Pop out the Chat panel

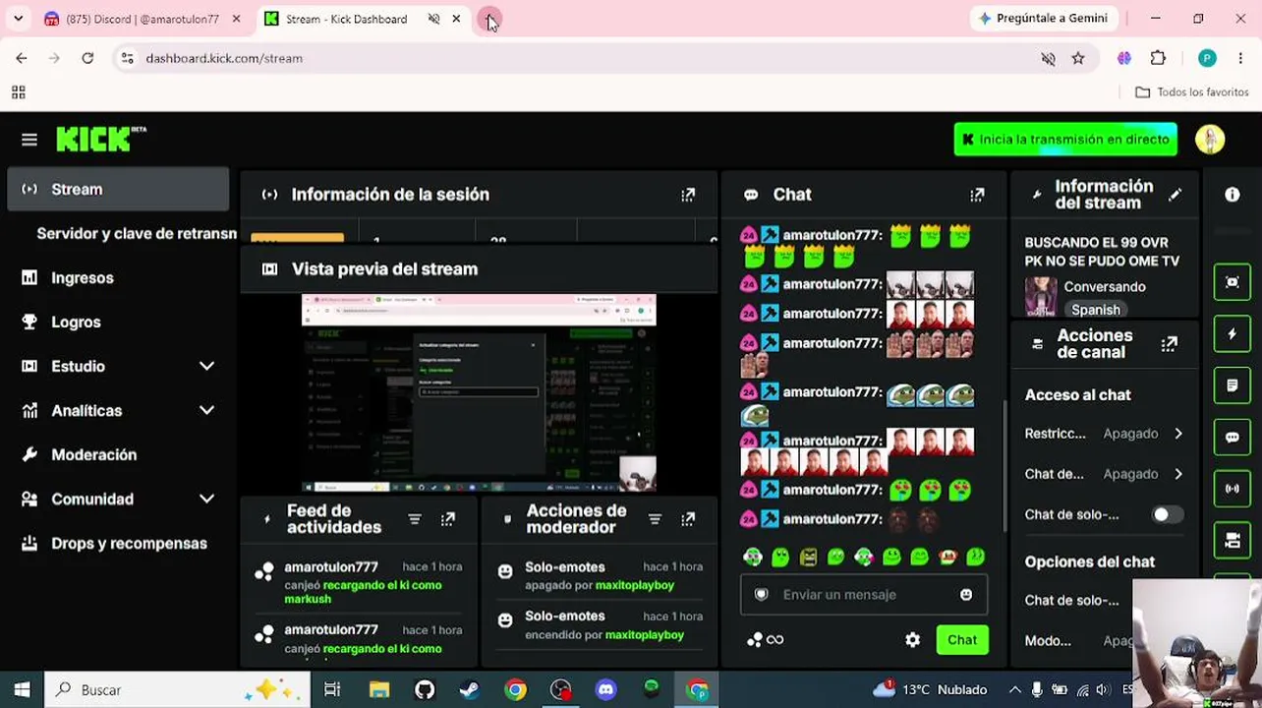coord(977,195)
